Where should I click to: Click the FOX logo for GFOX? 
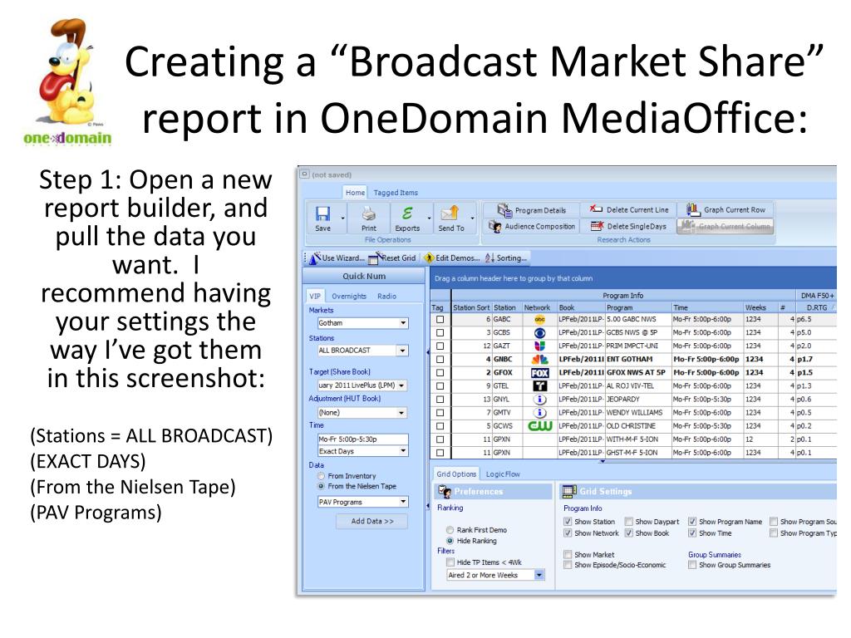coord(539,373)
